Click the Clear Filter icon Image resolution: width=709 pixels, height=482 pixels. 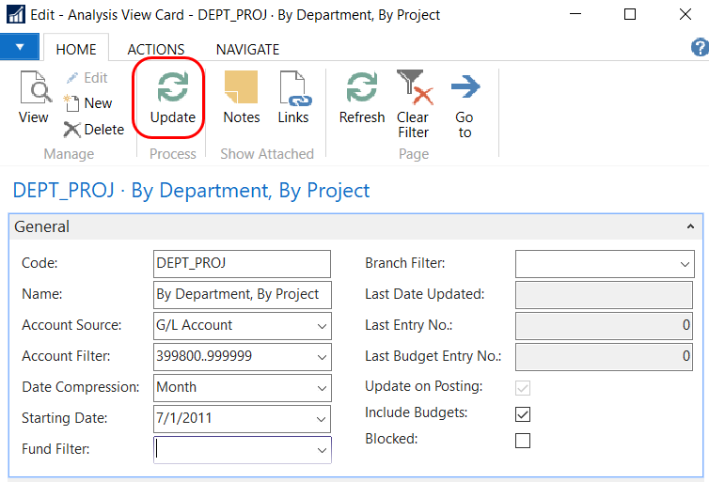[x=413, y=88]
